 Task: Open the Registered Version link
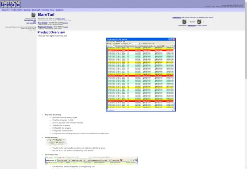click(x=45, y=27)
